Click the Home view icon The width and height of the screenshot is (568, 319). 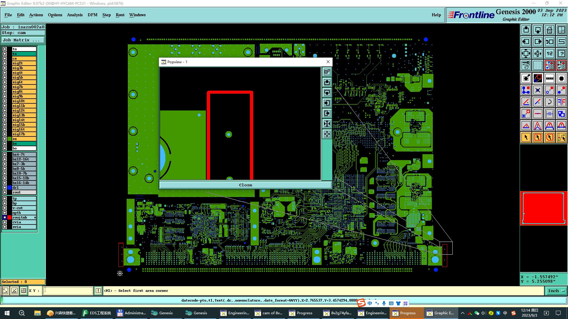click(x=549, y=30)
